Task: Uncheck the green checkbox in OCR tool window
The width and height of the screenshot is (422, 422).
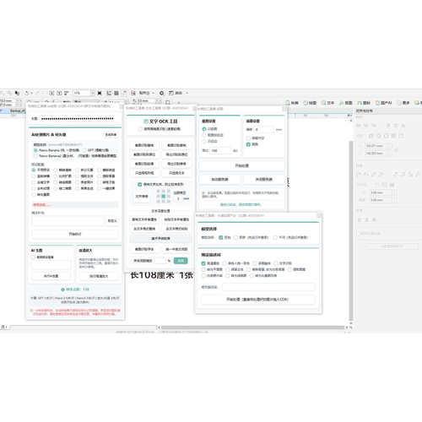Action: (x=139, y=185)
